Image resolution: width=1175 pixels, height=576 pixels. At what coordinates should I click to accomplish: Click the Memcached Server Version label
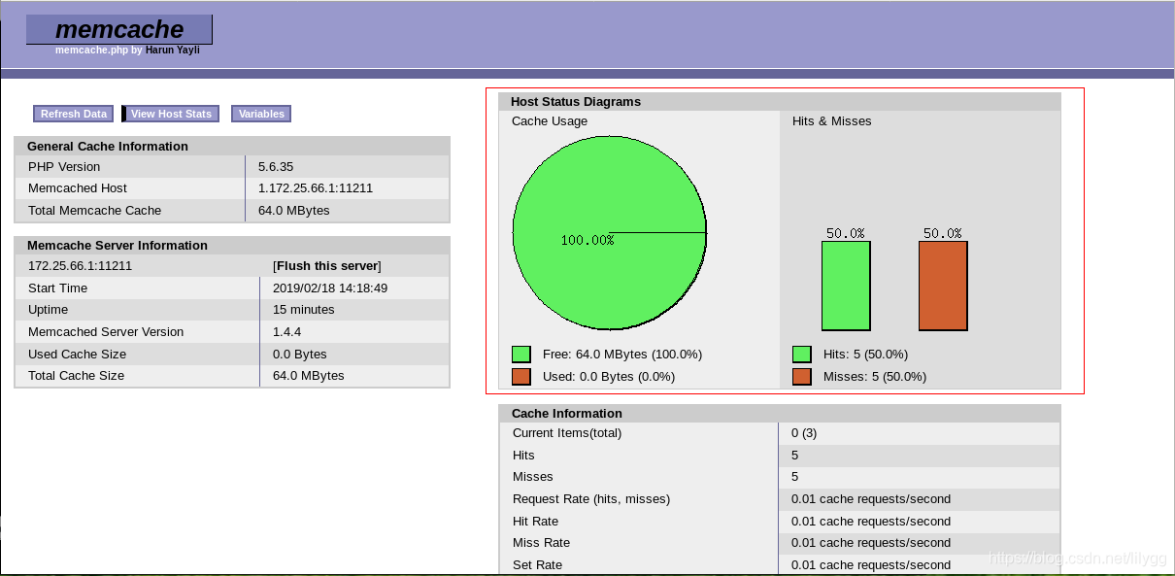pos(106,332)
